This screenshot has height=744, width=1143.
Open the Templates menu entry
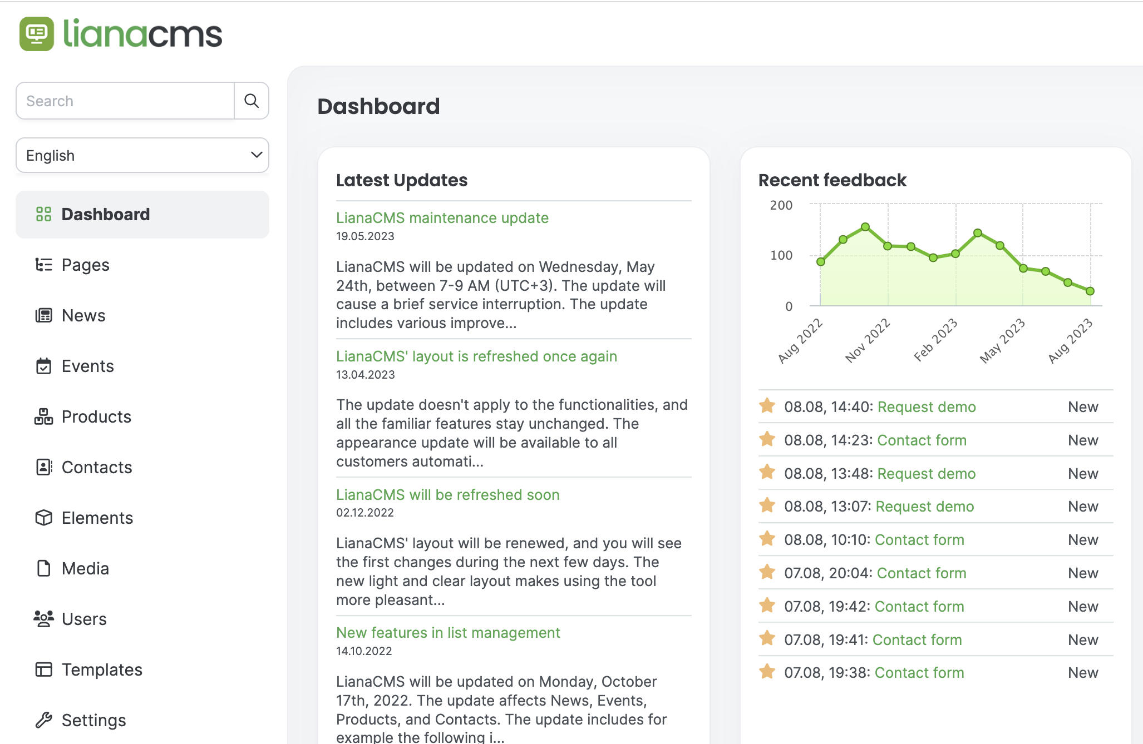(x=102, y=669)
